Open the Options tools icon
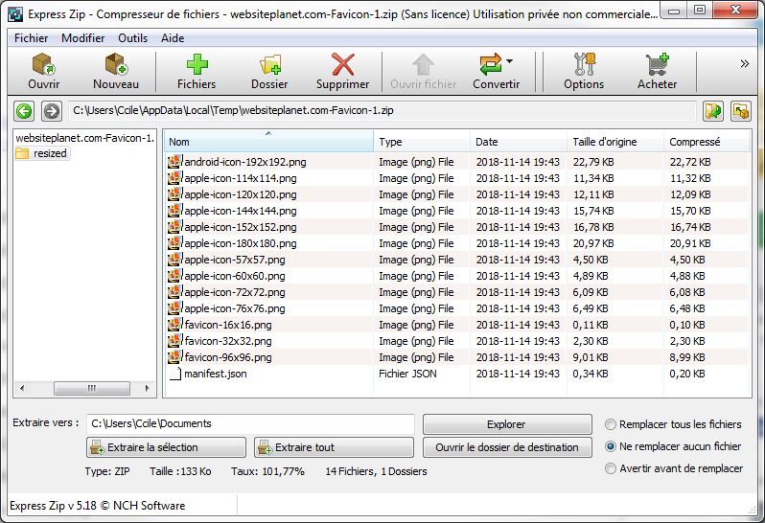The image size is (765, 523). point(583,65)
